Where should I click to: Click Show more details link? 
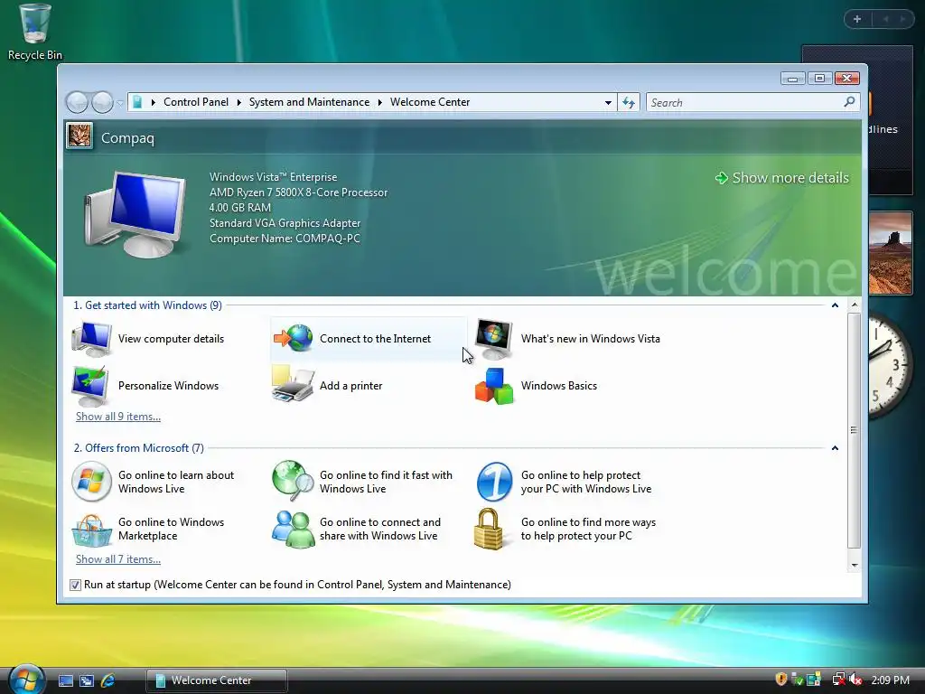[x=782, y=178]
